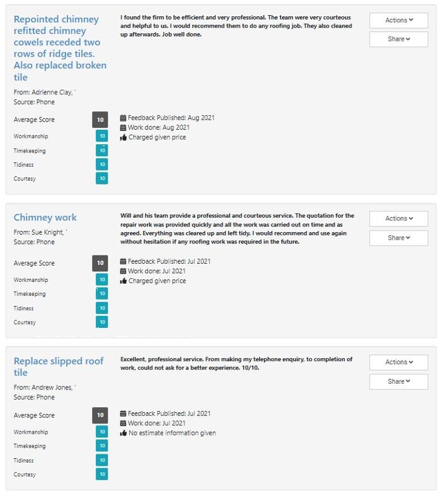This screenshot has height=494, width=441.
Task: Open Actions dropdown for Adrienne Clay's review
Action: tap(398, 20)
